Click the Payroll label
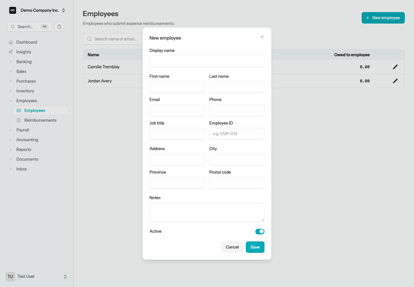This screenshot has height=287, width=414. click(23, 130)
